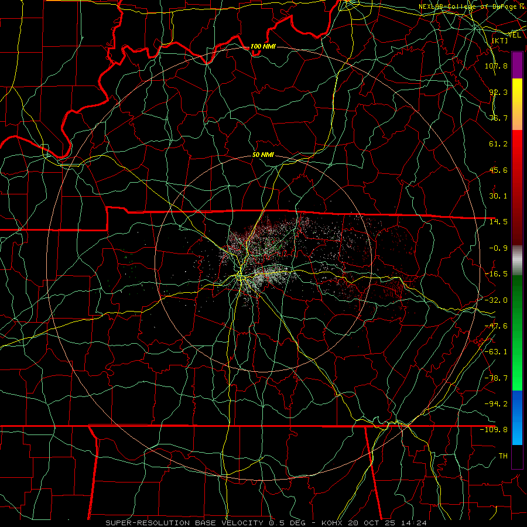Click the [KT] units label
Screen dimensions: 527x527
[x=500, y=40]
